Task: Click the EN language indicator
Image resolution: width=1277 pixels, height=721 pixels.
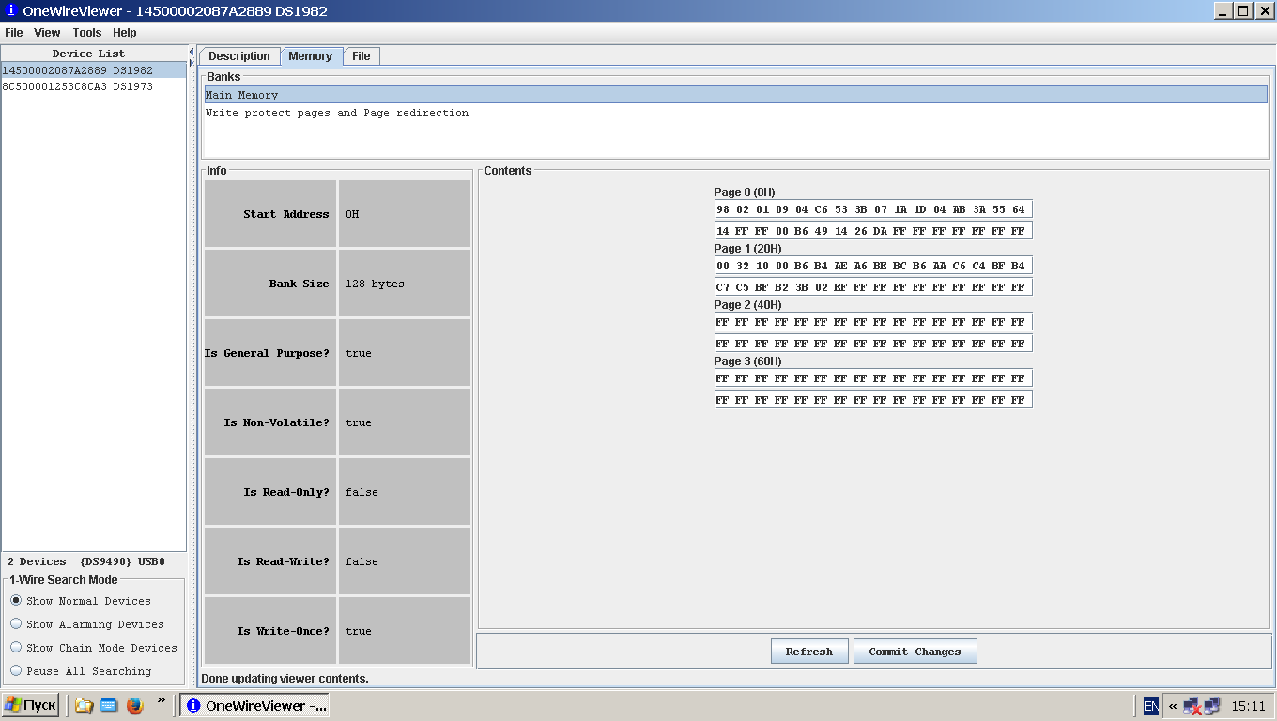Action: [1151, 706]
